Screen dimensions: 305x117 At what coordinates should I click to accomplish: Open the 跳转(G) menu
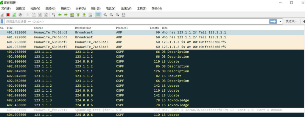[x=50, y=9]
